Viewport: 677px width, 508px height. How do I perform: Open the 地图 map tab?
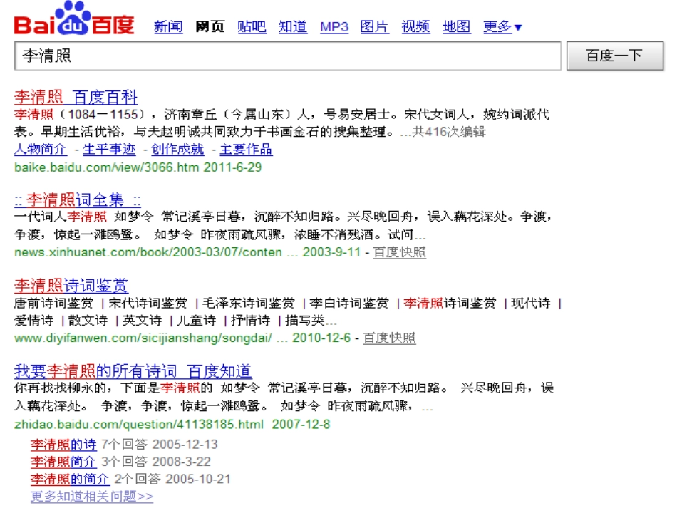456,27
